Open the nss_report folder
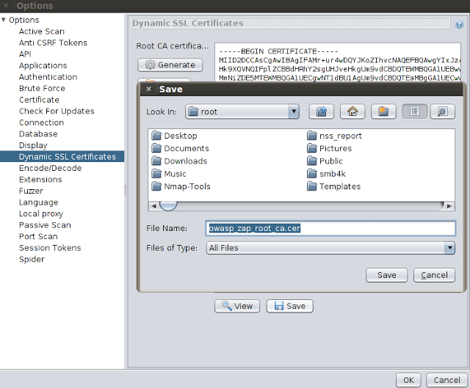The height and width of the screenshot is (388, 470). point(334,136)
